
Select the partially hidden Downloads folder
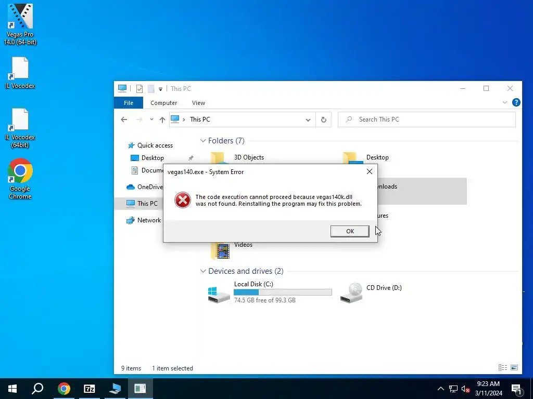tap(422, 191)
